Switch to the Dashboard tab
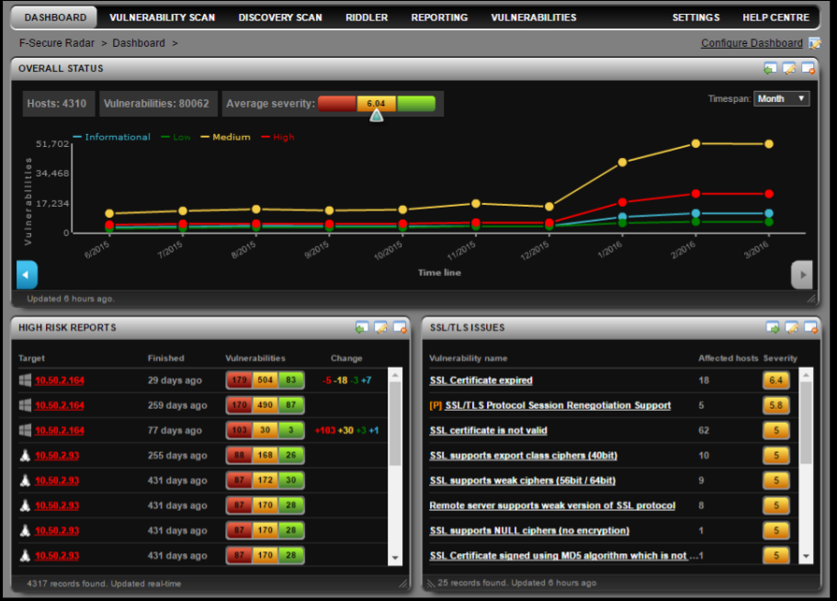The image size is (837, 601). 55,17
